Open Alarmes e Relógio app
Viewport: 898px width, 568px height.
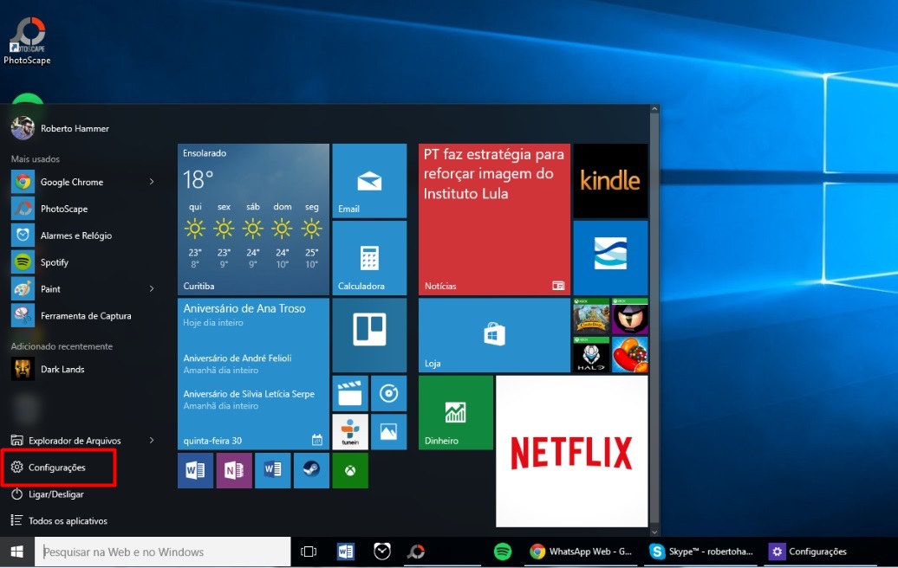(x=83, y=236)
